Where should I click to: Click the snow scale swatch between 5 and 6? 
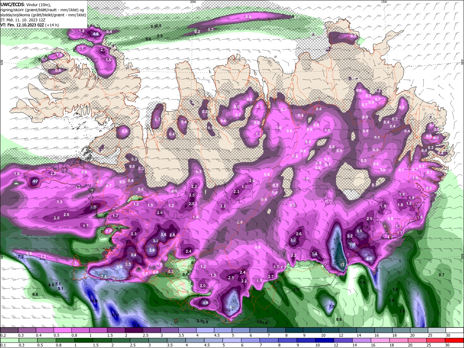tap(240, 330)
